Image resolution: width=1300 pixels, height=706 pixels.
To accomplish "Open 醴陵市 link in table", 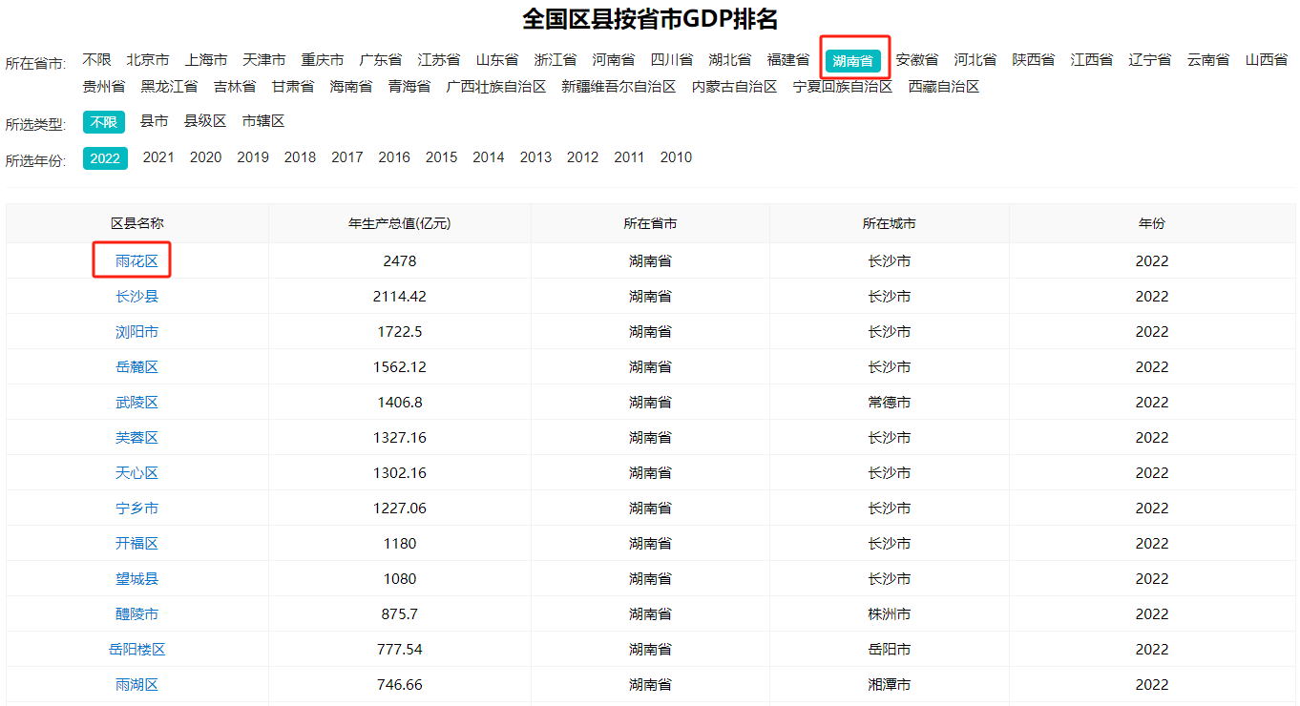I will 136,614.
